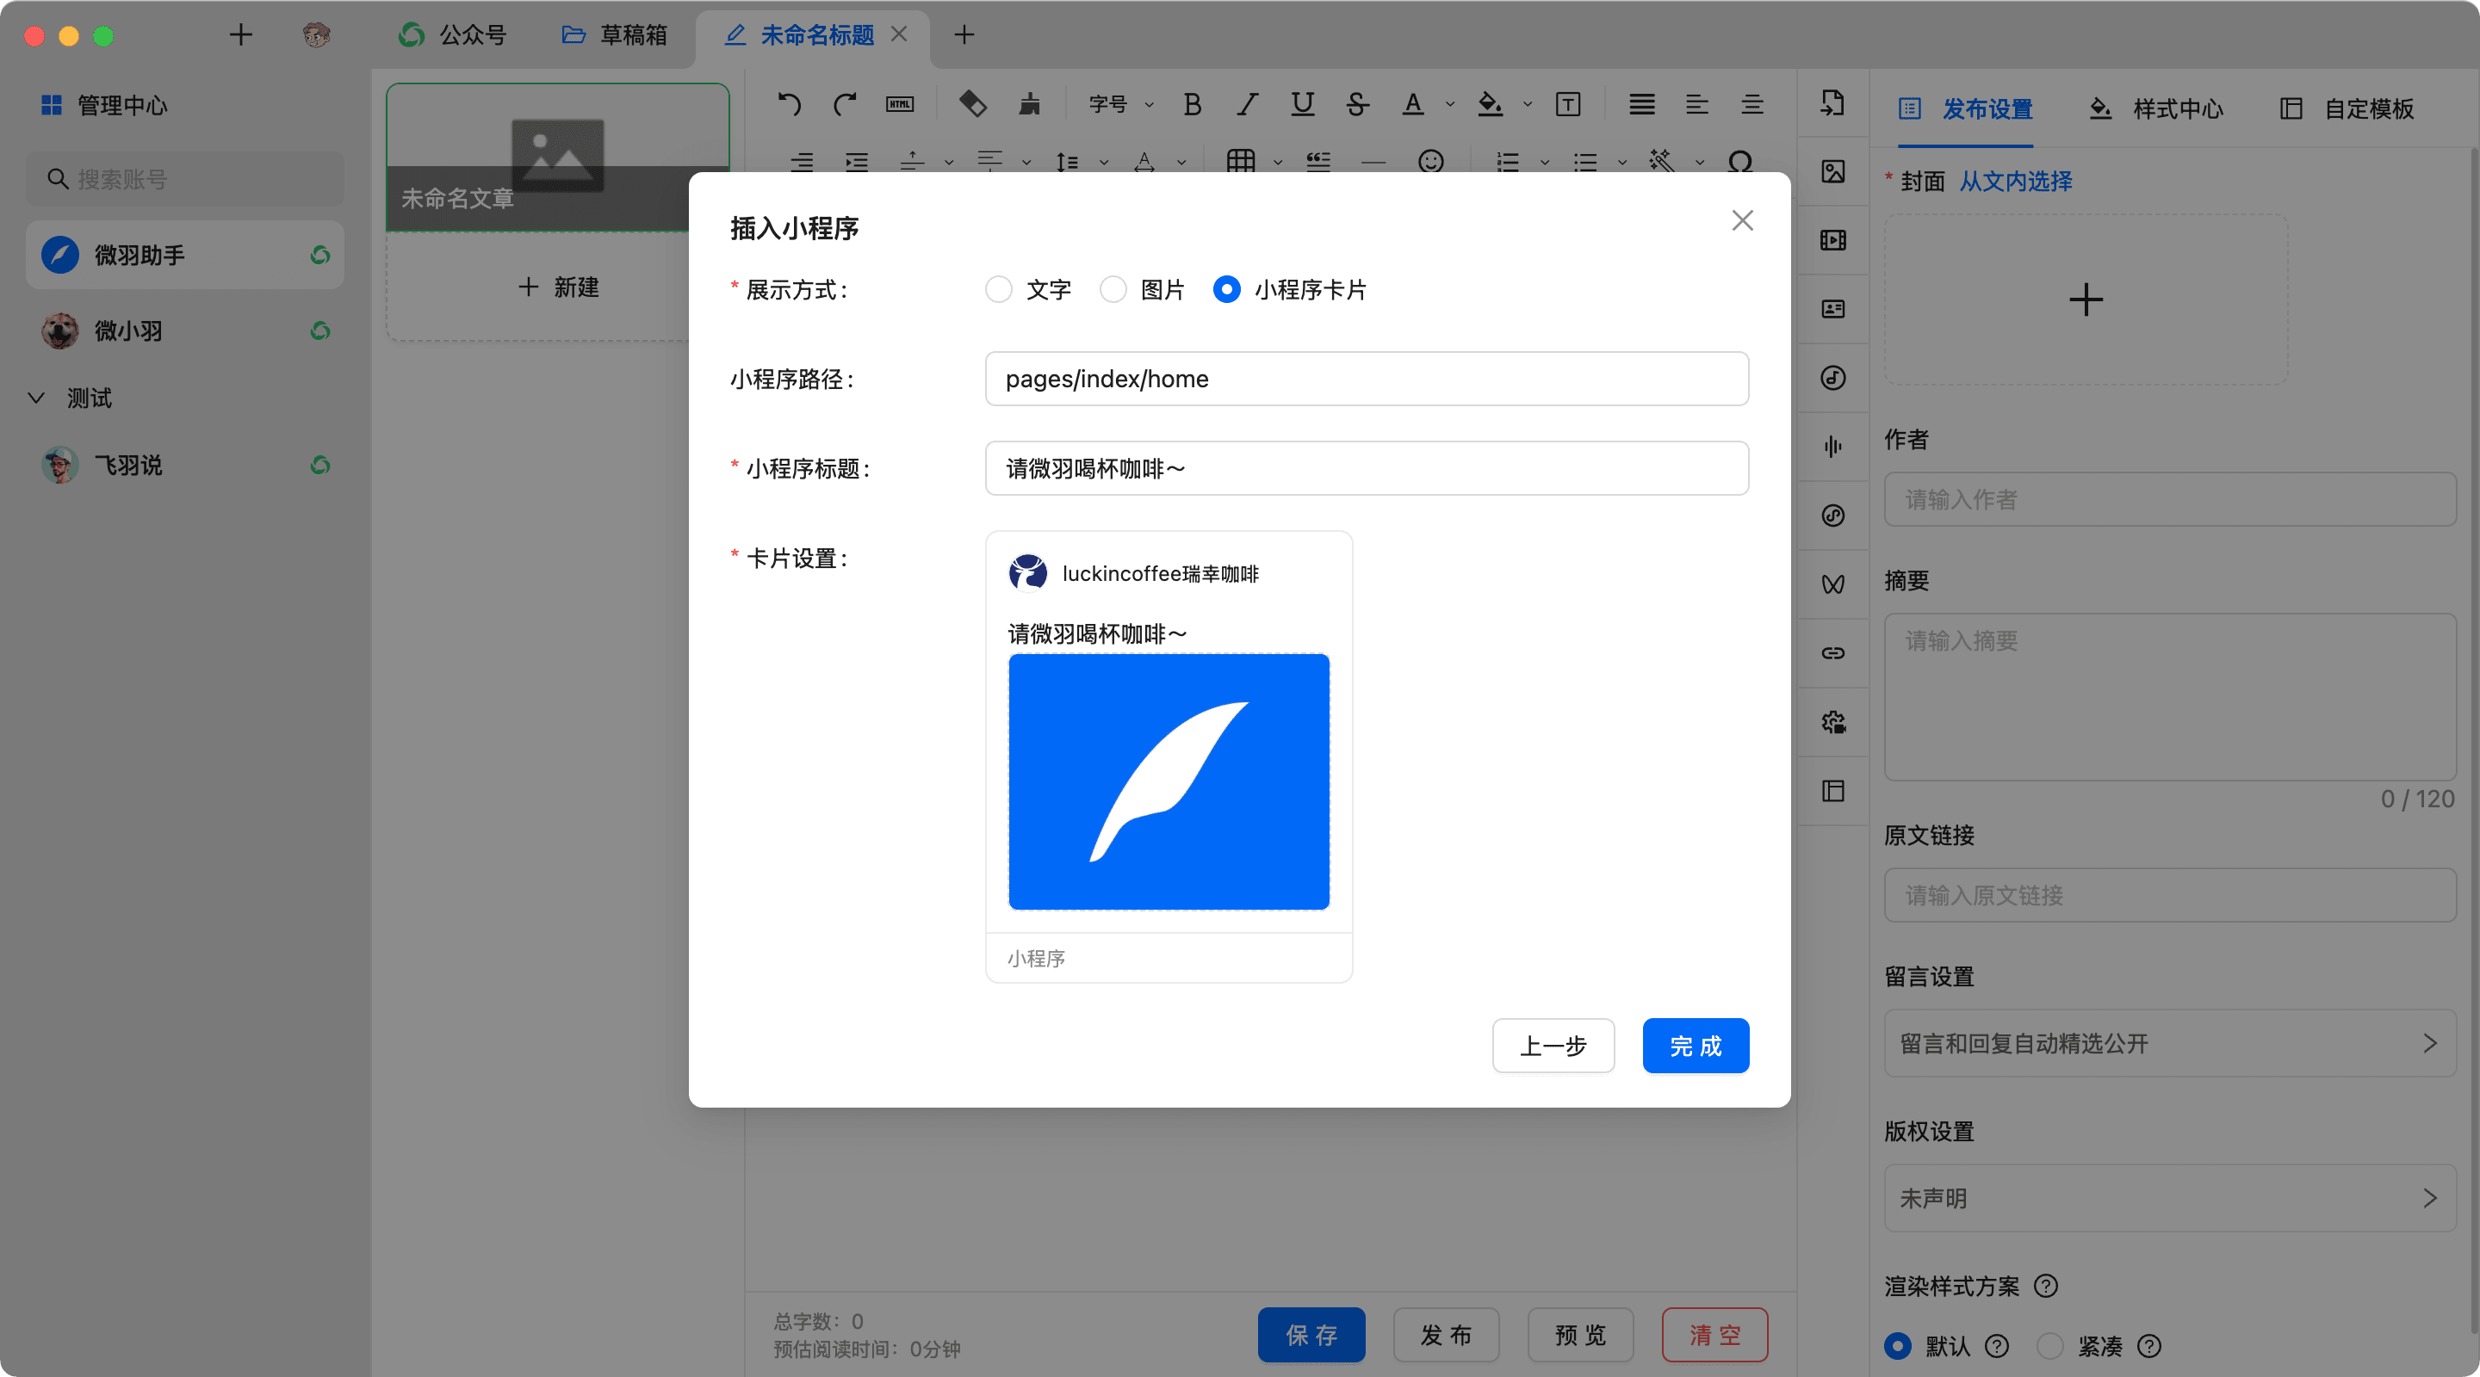The width and height of the screenshot is (2480, 1377).
Task: Select the 图片 display option
Action: pyautogui.click(x=1114, y=290)
